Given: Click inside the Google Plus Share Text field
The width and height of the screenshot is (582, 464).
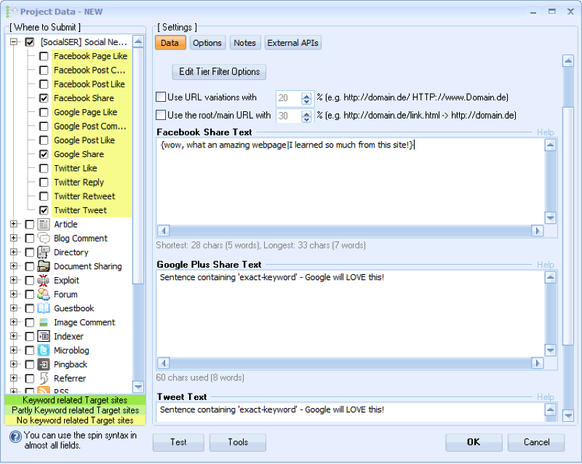Looking at the screenshot, I should (x=351, y=313).
